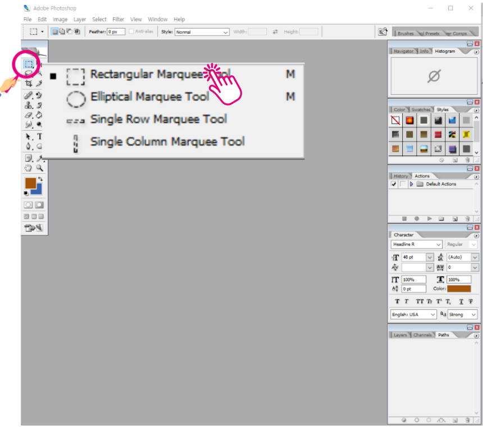Viewport: 483px width, 438px height.
Task: Switch to the History tab
Action: 401,176
